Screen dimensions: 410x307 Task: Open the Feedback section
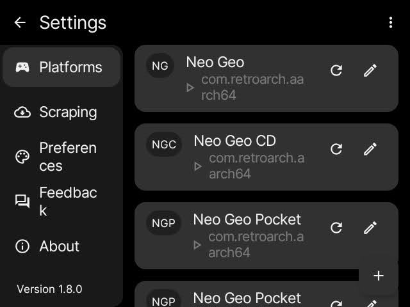click(61, 201)
